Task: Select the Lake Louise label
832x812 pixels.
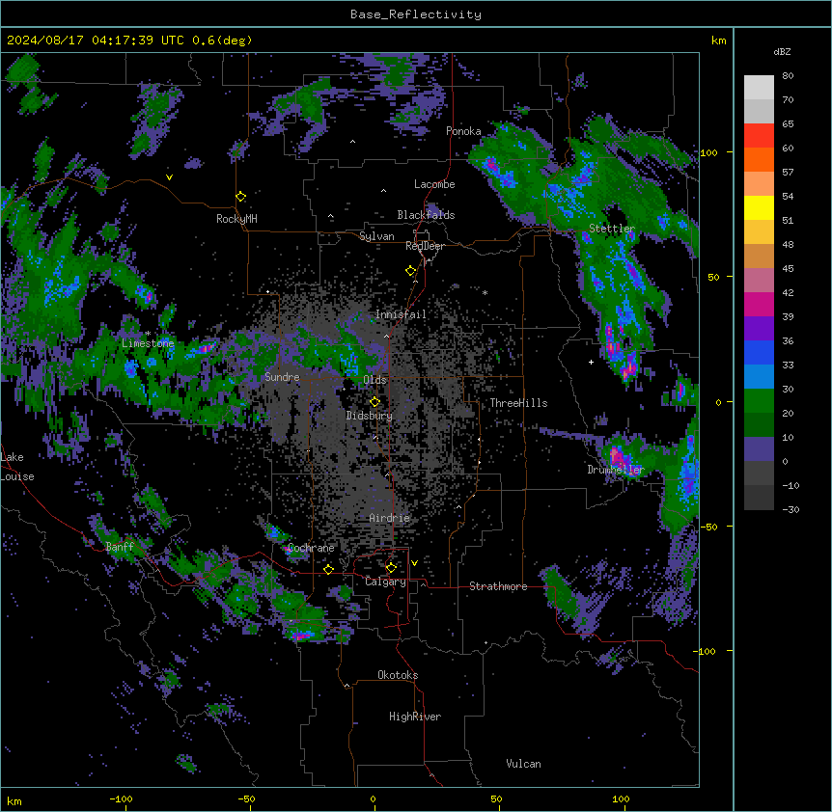Action: tap(17, 467)
